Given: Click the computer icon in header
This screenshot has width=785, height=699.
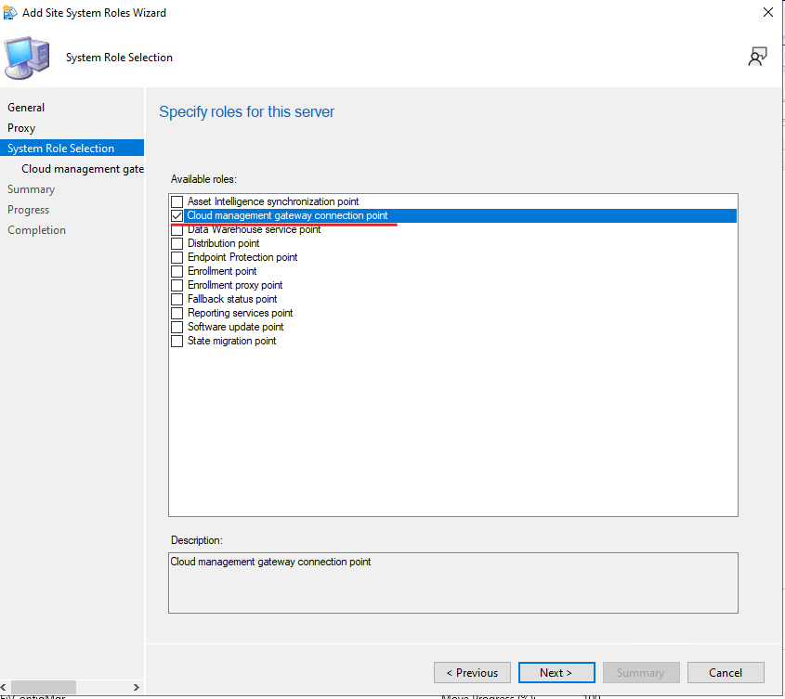Looking at the screenshot, I should click(x=28, y=58).
